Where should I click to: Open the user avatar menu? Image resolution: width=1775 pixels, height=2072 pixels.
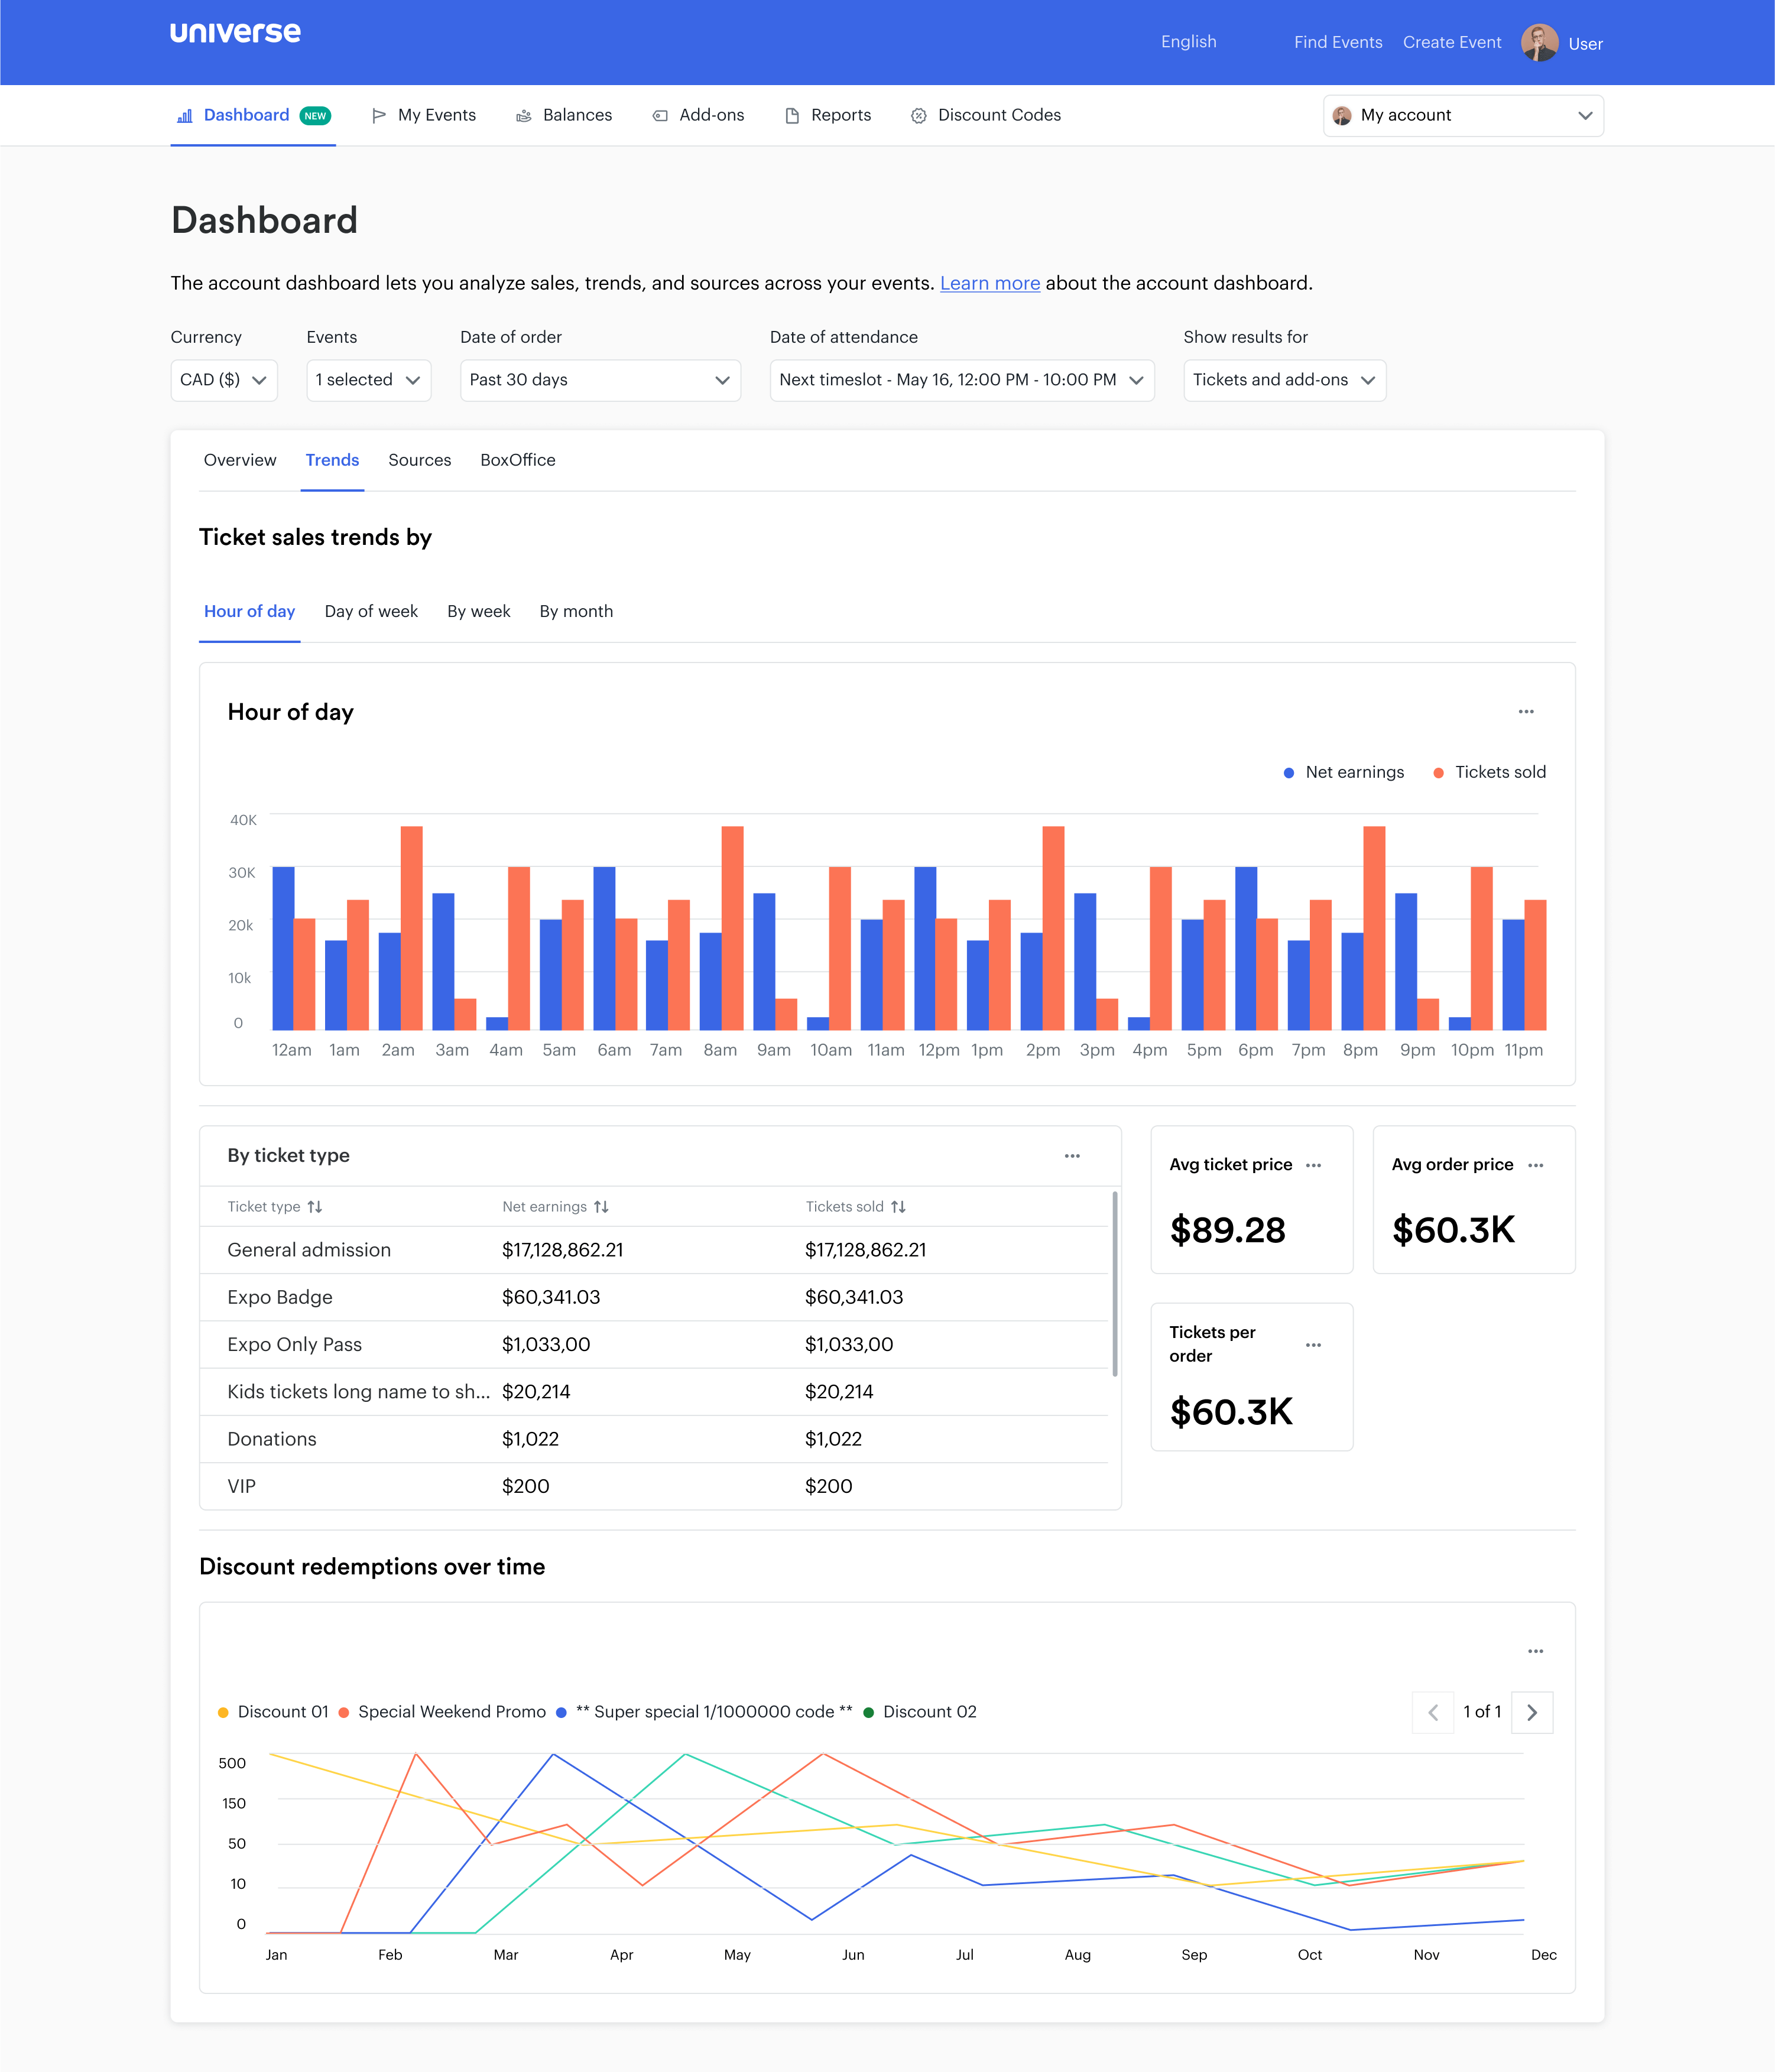(1539, 43)
